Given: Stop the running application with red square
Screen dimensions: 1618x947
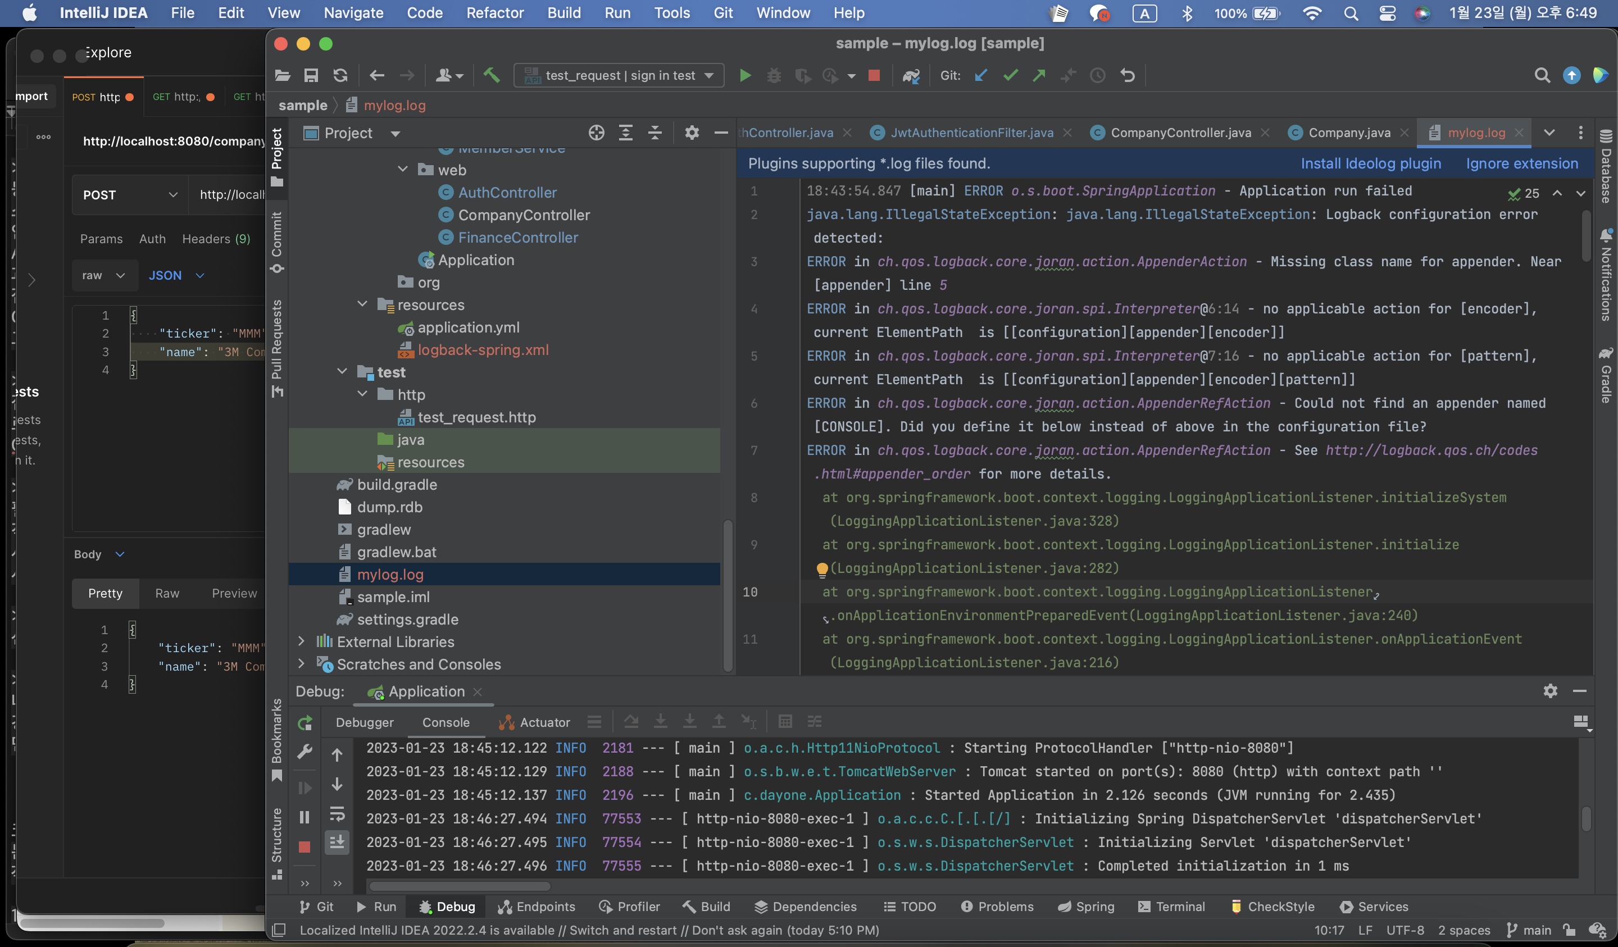Looking at the screenshot, I should tap(874, 76).
